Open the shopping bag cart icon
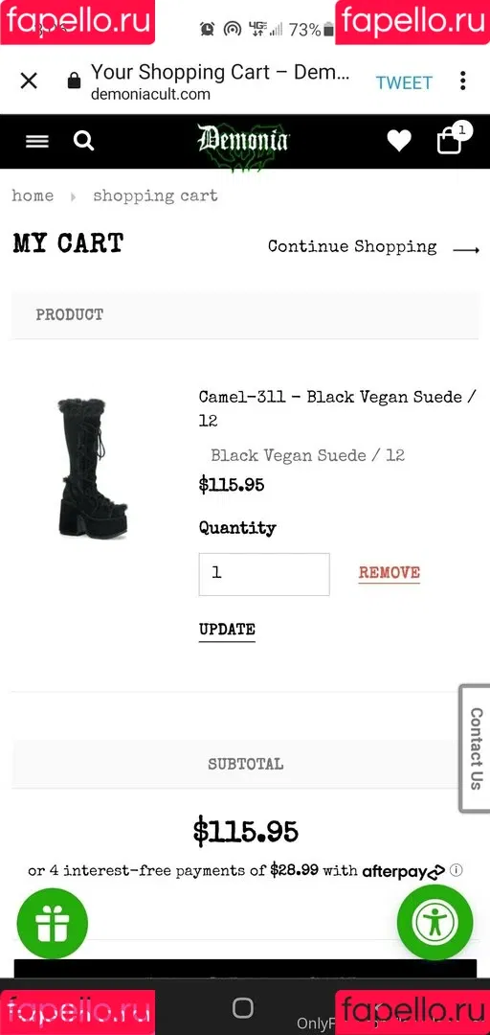Image resolution: width=490 pixels, height=1035 pixels. (451, 139)
